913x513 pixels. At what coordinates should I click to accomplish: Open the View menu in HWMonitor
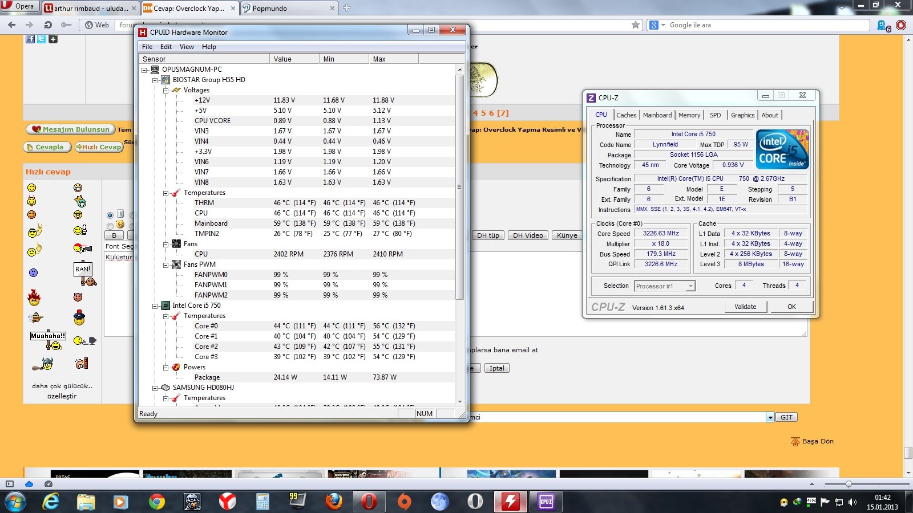pyautogui.click(x=187, y=47)
